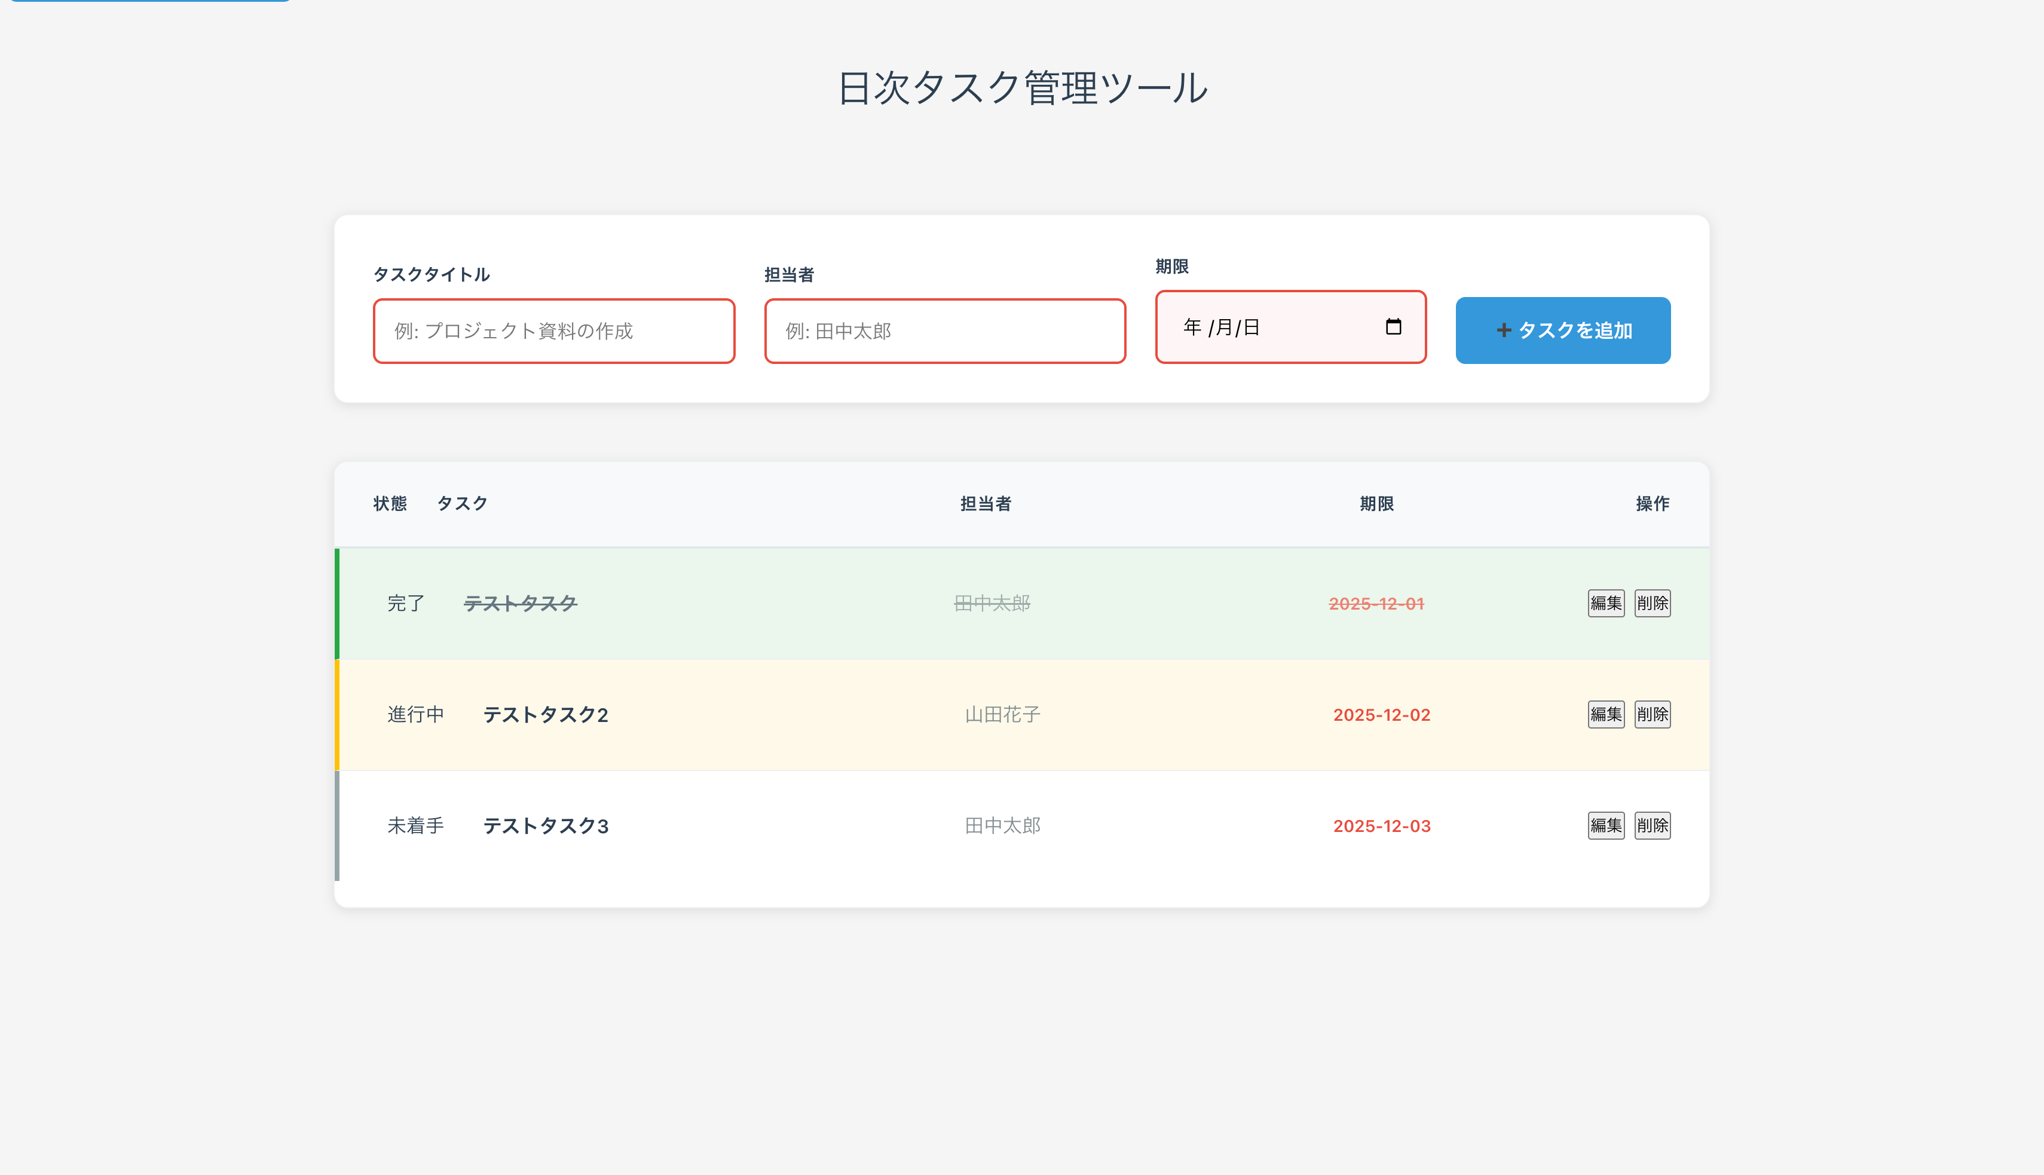Select the 年 segment in date field
This screenshot has height=1175, width=2044.
[1192, 327]
